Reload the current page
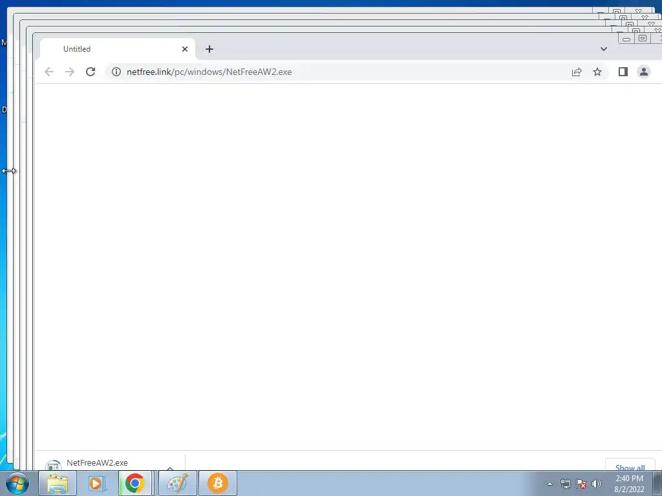Viewport: 662px width, 496px height. click(x=91, y=72)
